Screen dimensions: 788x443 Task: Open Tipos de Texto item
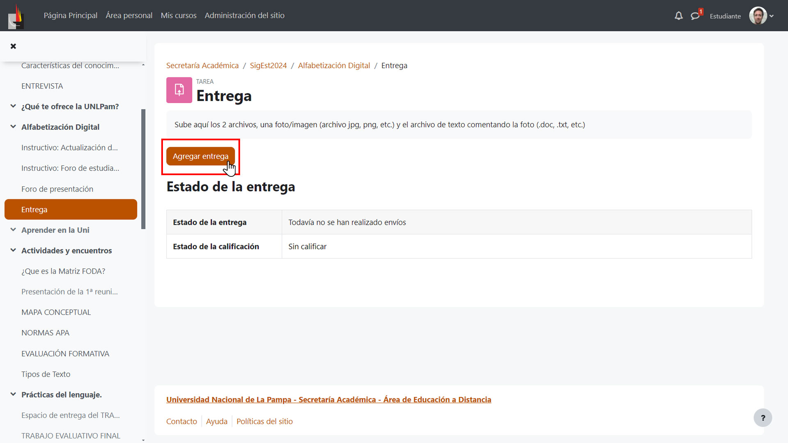coord(46,374)
